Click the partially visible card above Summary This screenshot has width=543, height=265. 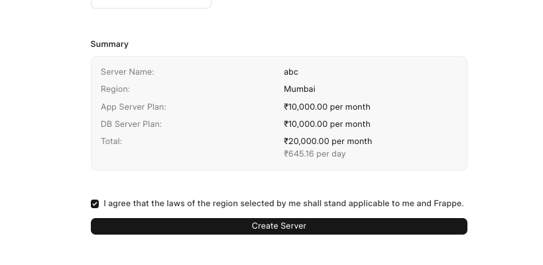pyautogui.click(x=151, y=4)
